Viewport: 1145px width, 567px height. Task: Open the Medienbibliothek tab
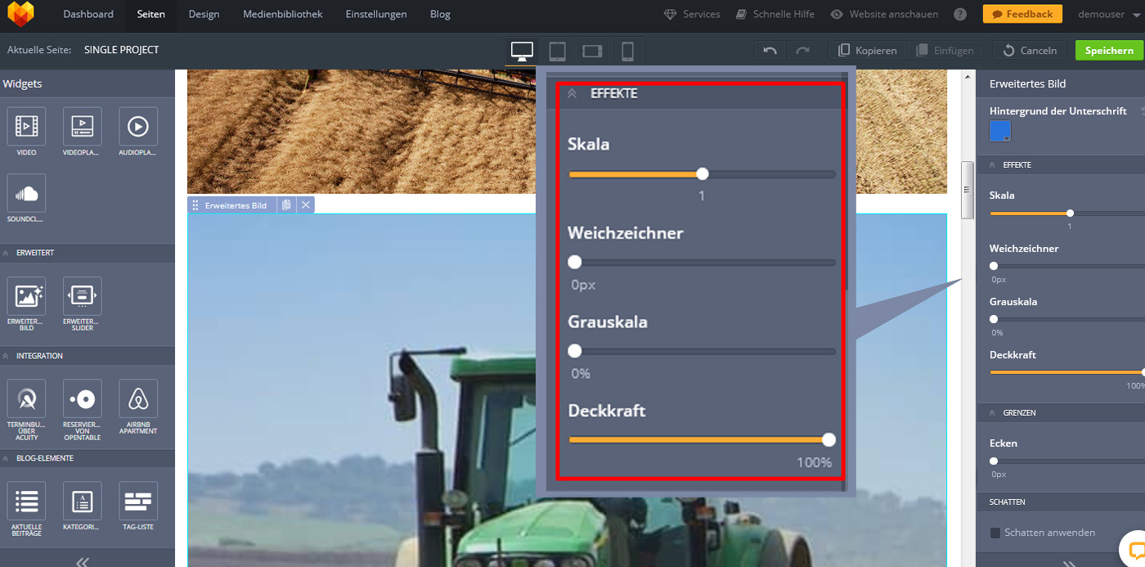282,14
